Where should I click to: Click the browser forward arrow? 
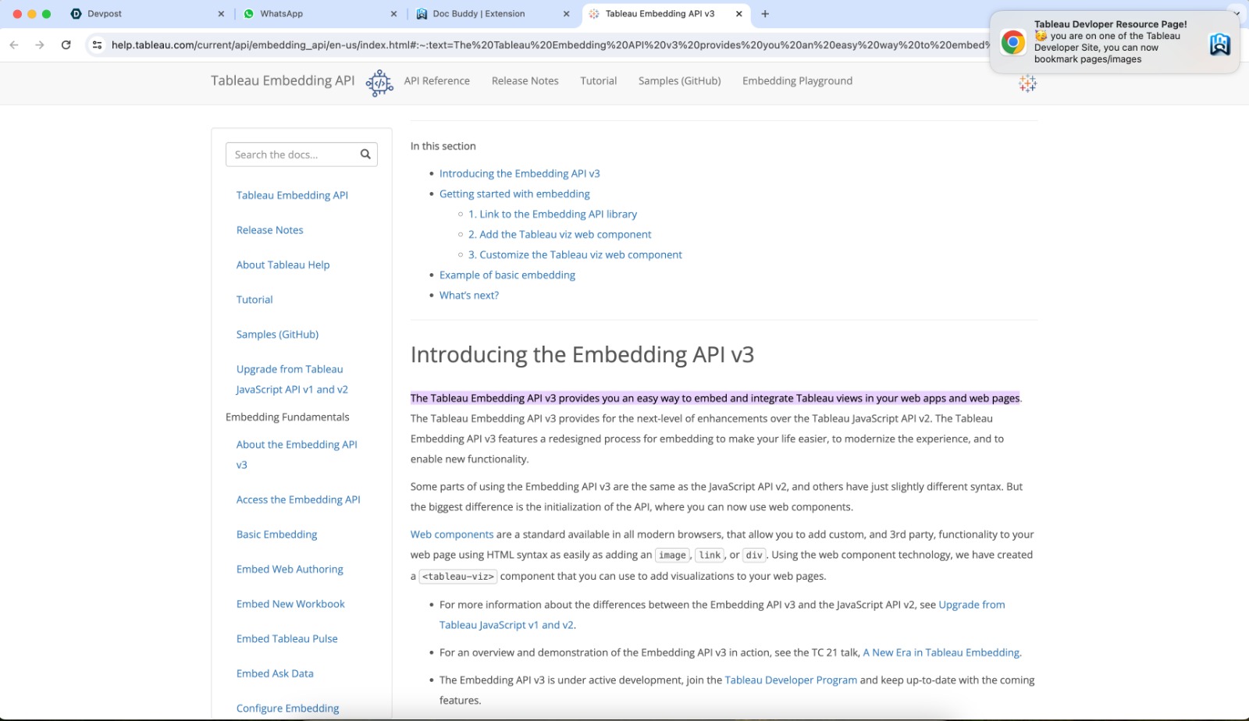point(40,45)
